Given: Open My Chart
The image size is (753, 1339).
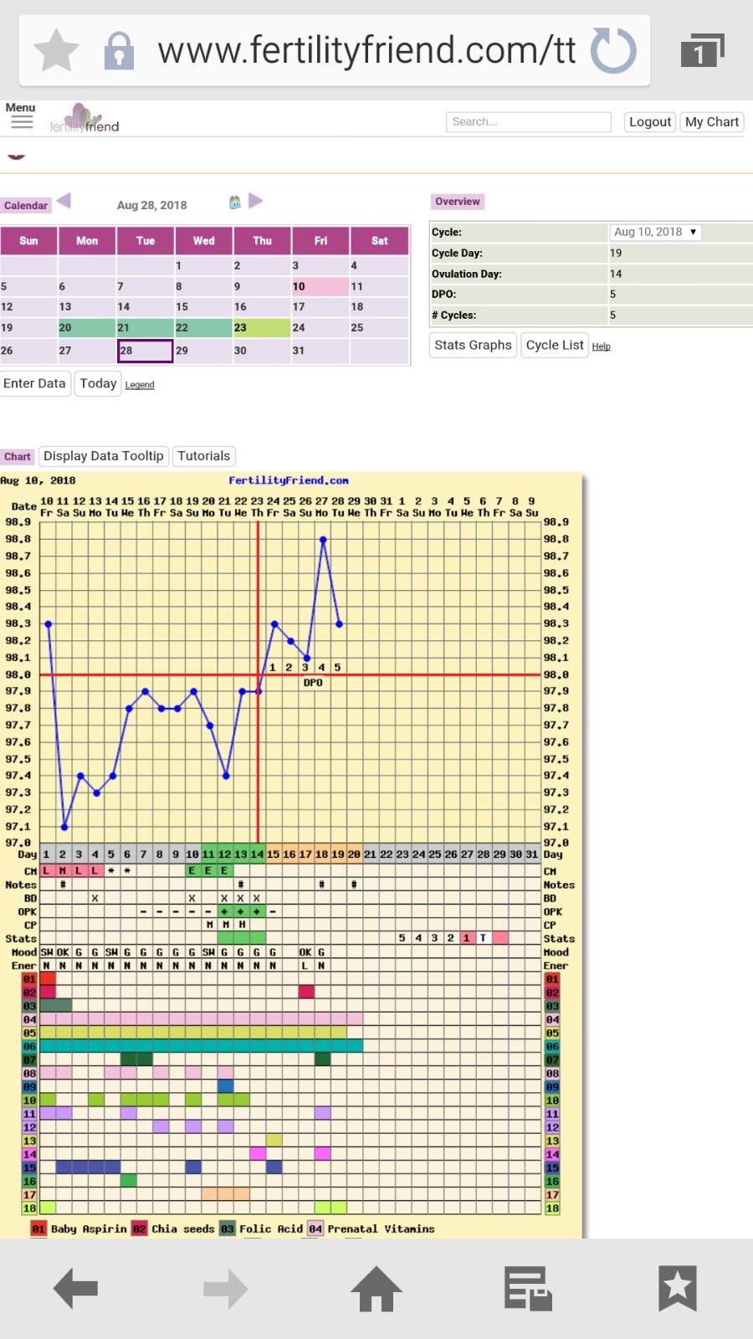Looking at the screenshot, I should (x=711, y=122).
